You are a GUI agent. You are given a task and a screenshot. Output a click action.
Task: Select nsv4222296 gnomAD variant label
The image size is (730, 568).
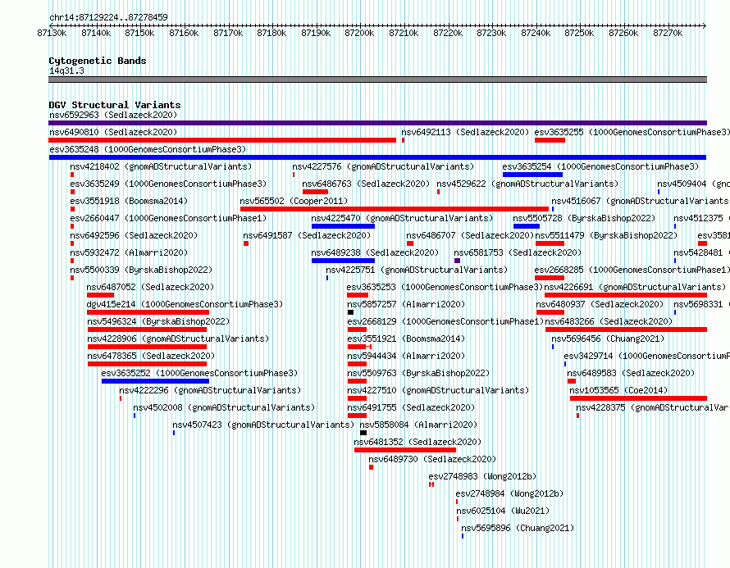pos(210,390)
